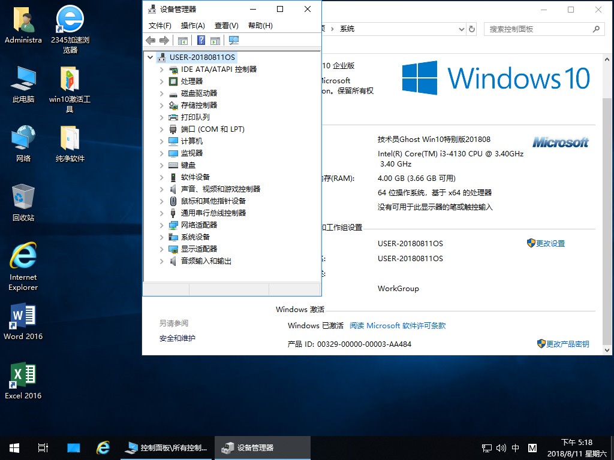Expand the 处理器 processors node
This screenshot has height=460, width=614.
(161, 81)
